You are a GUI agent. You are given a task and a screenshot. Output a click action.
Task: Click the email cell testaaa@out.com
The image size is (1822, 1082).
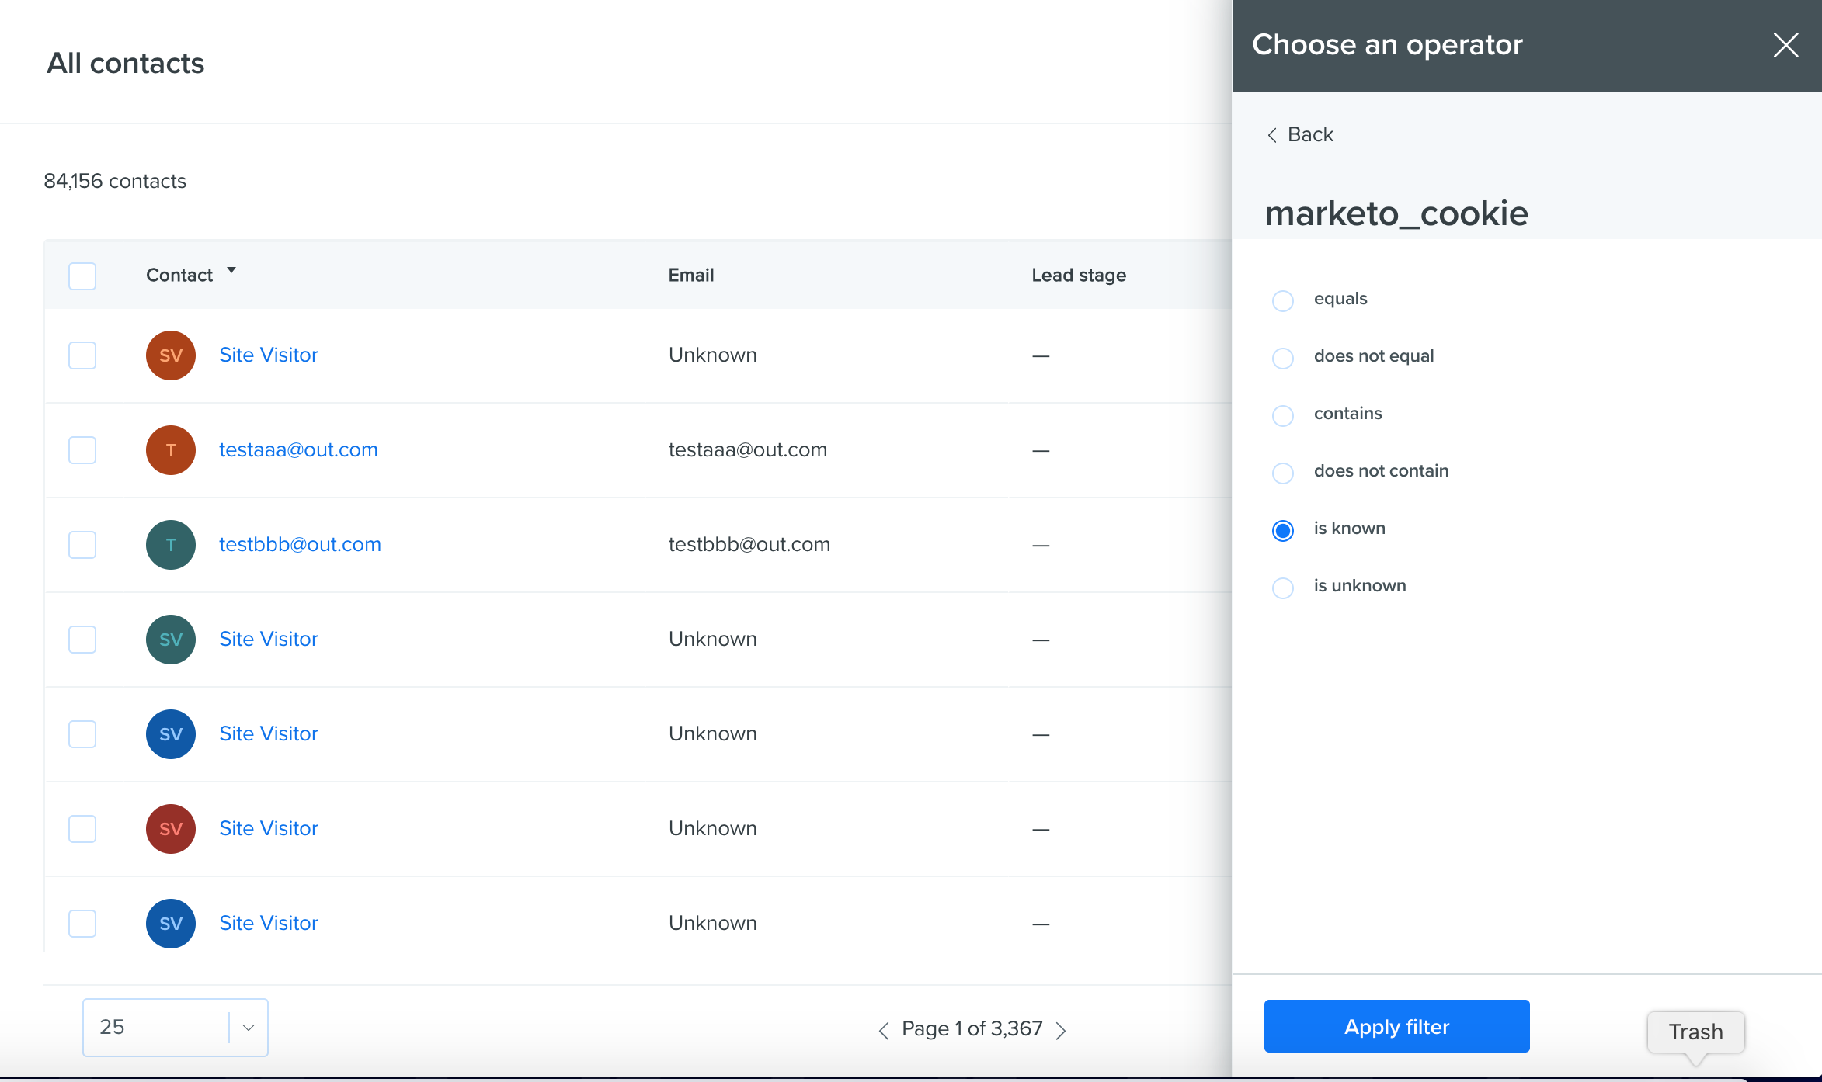coord(747,449)
